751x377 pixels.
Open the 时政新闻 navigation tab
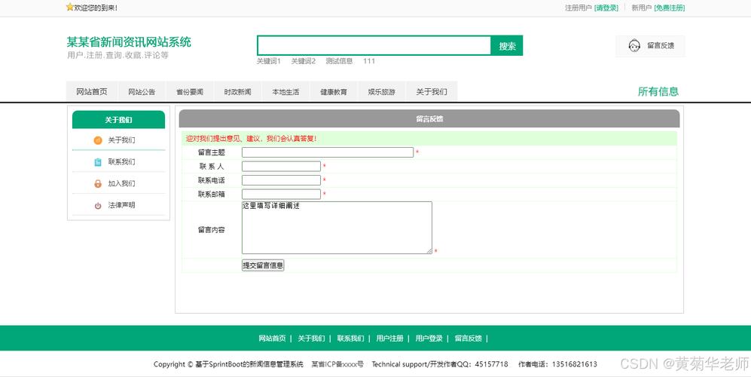point(237,92)
